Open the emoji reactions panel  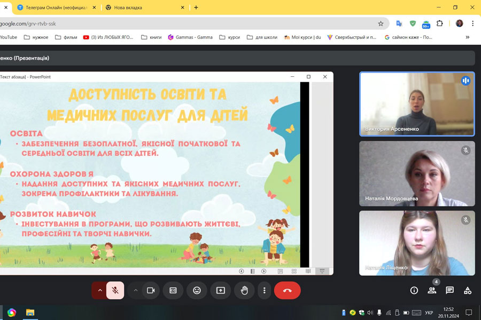pos(197,290)
